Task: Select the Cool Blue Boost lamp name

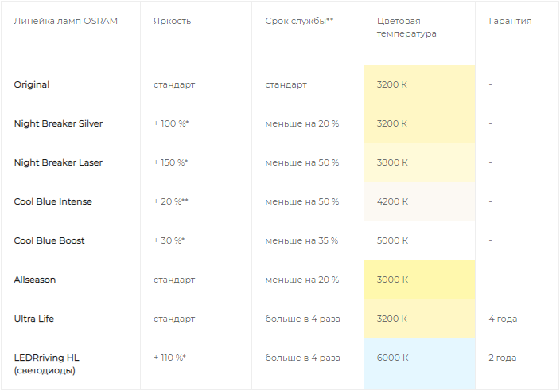Action: pyautogui.click(x=49, y=240)
